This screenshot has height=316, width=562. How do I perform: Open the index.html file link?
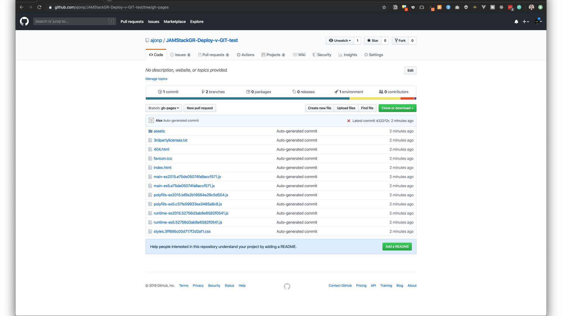tap(162, 168)
